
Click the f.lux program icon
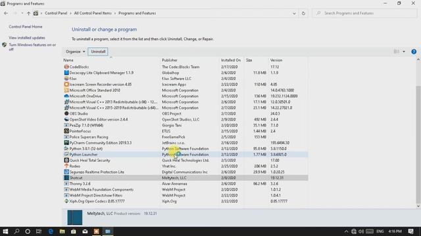pos(66,79)
